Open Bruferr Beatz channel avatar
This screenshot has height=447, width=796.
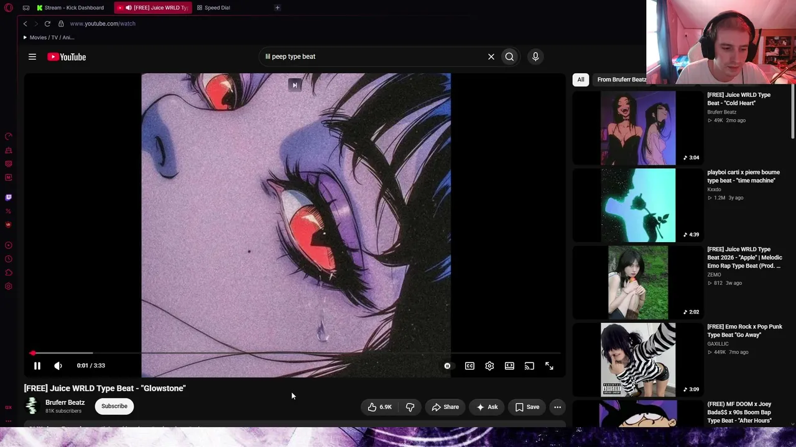(31, 406)
